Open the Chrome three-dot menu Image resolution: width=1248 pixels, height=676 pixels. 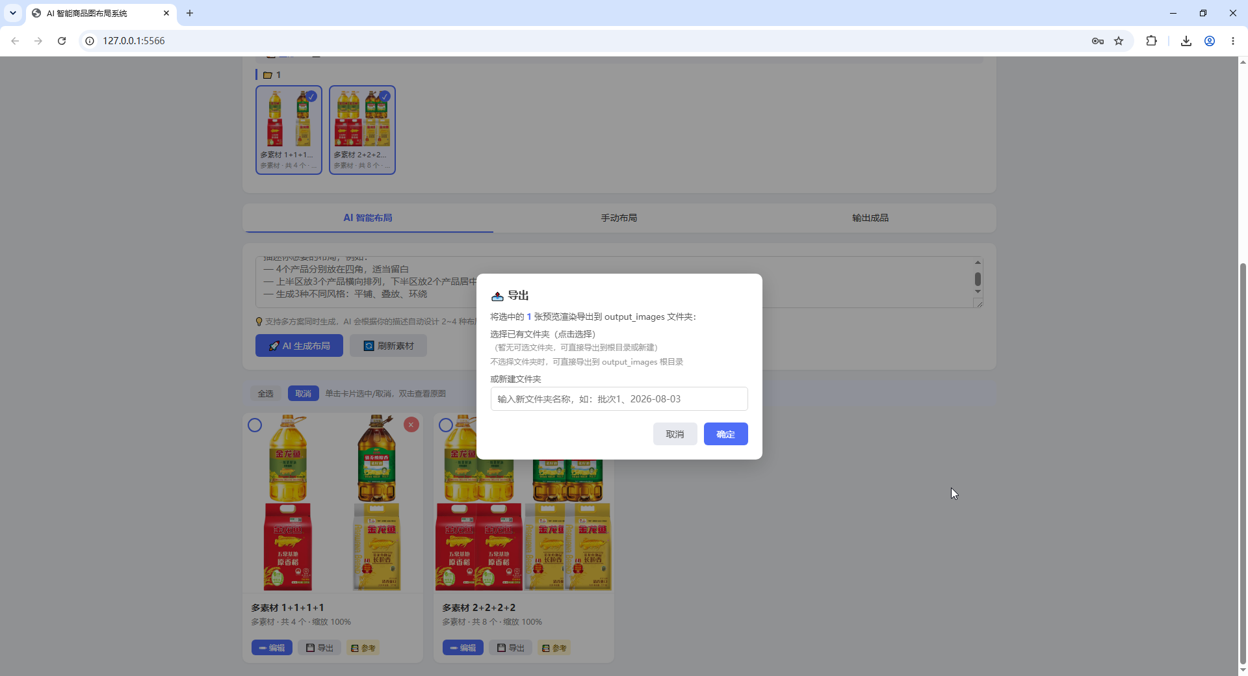click(x=1233, y=41)
